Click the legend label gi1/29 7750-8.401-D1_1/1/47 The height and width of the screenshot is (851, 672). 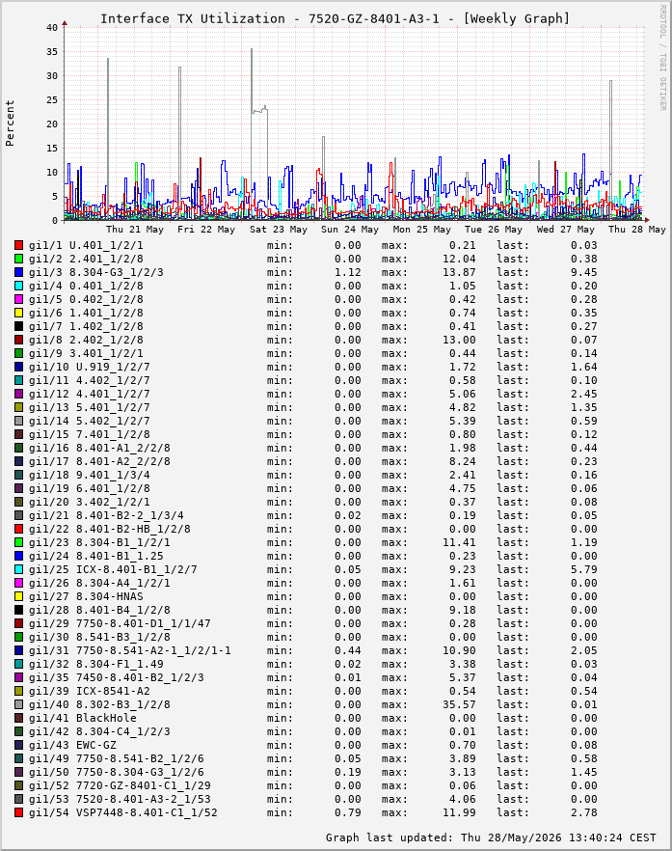120,623
